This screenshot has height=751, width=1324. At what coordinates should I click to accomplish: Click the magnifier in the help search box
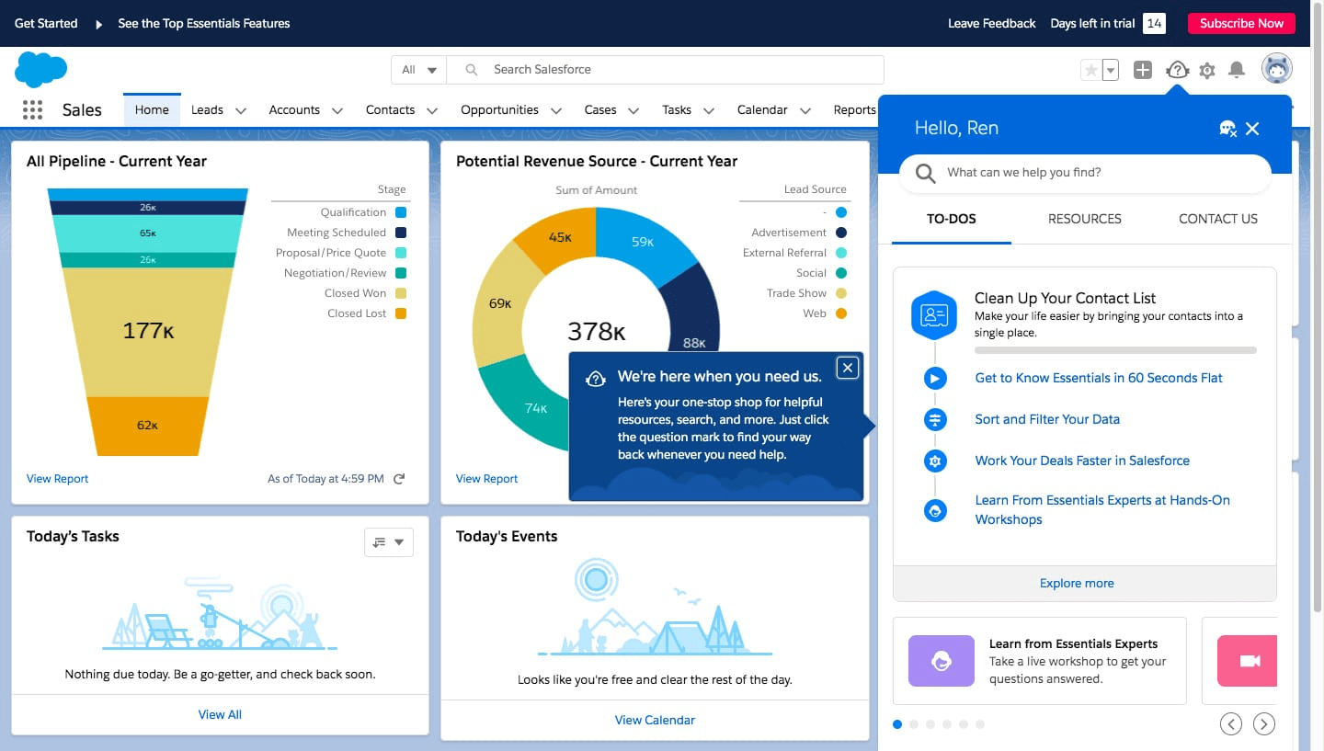[x=925, y=172]
